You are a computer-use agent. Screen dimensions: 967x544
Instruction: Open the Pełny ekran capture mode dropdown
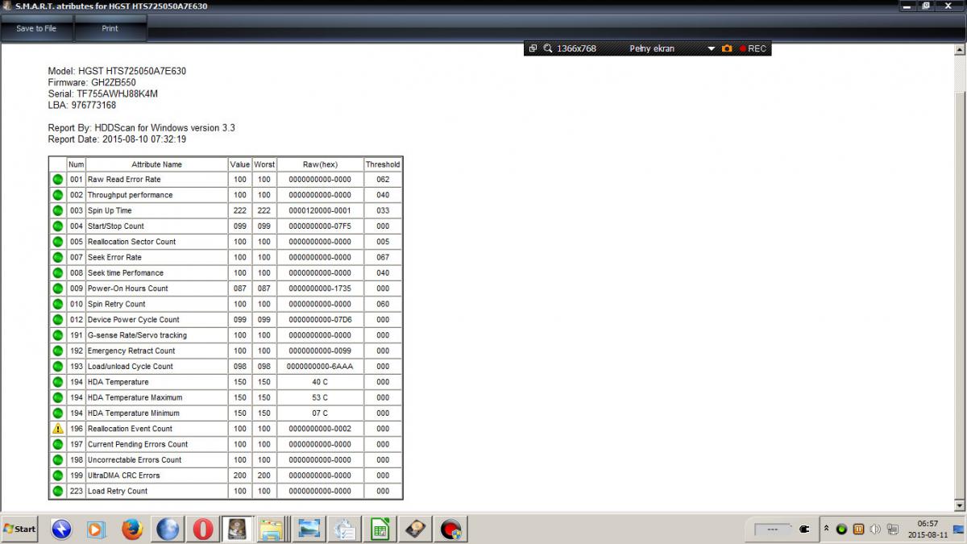(711, 48)
